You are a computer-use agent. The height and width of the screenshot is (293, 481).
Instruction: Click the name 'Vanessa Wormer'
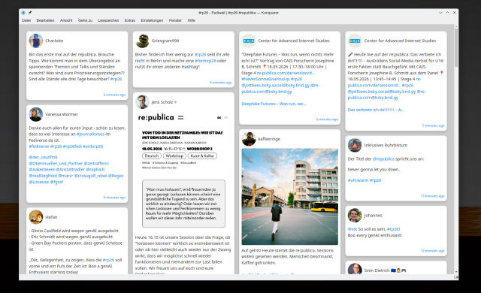click(62, 114)
